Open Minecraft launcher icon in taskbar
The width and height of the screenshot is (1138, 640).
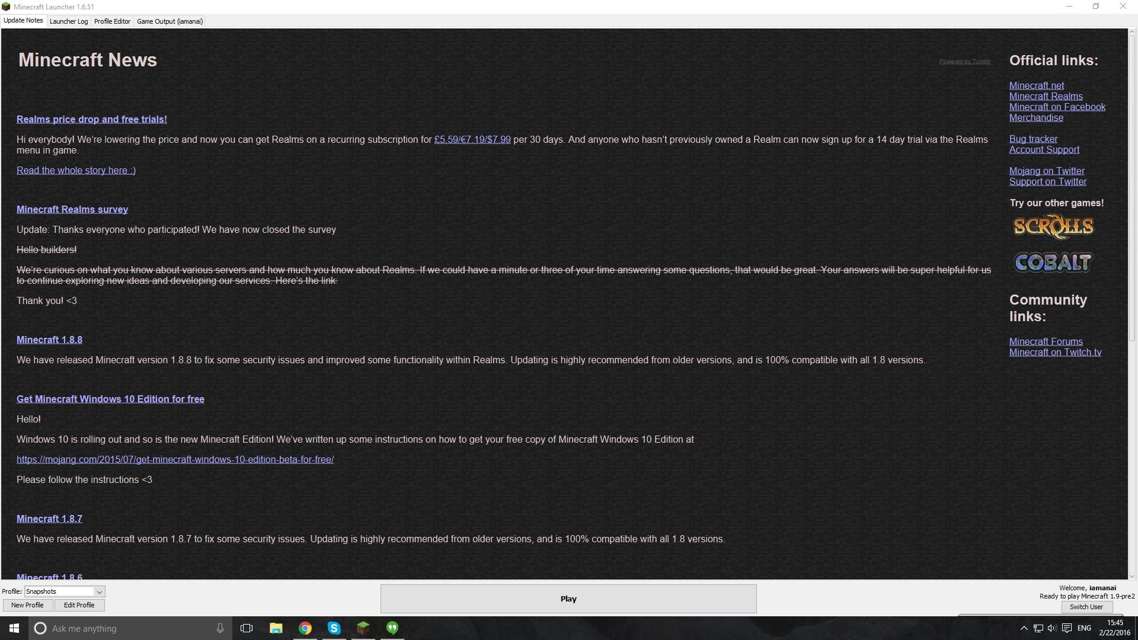363,628
